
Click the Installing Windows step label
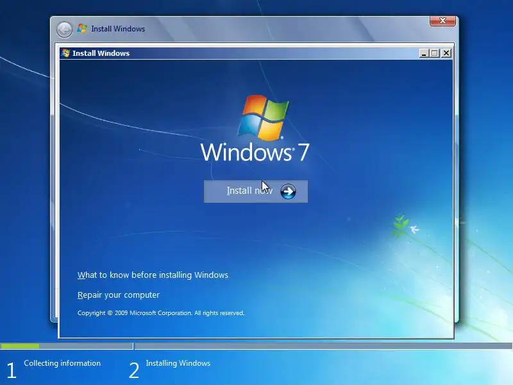pos(178,363)
